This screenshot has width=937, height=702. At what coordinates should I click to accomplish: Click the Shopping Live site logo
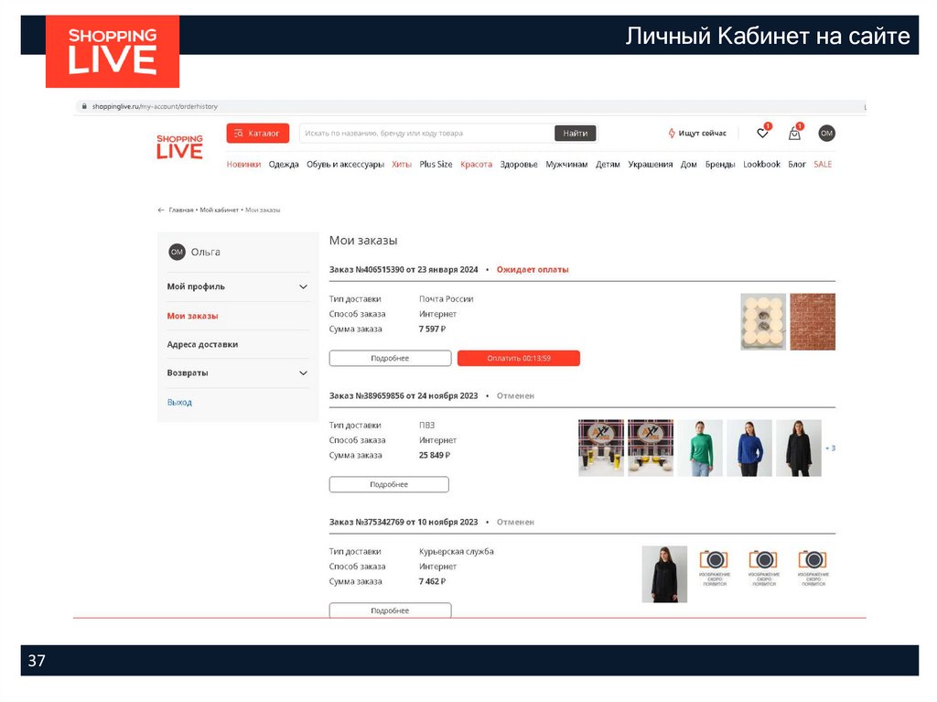click(x=179, y=147)
